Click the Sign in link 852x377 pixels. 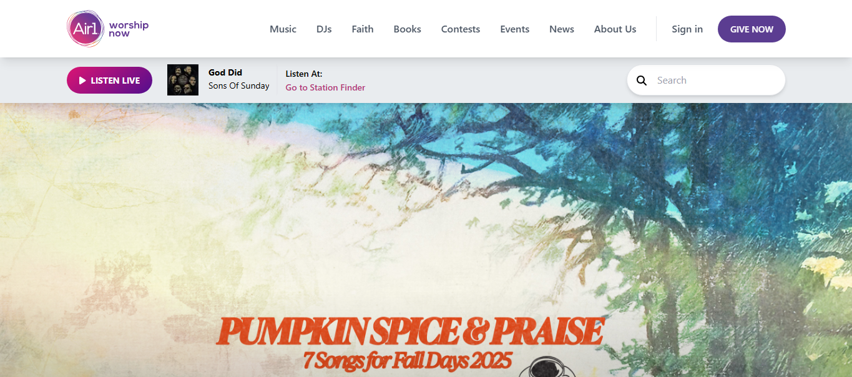[x=687, y=29]
